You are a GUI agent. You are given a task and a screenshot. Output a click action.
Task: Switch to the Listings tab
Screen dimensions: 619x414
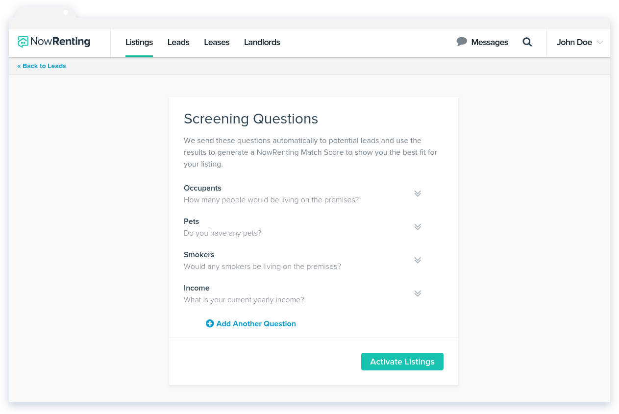coord(139,43)
